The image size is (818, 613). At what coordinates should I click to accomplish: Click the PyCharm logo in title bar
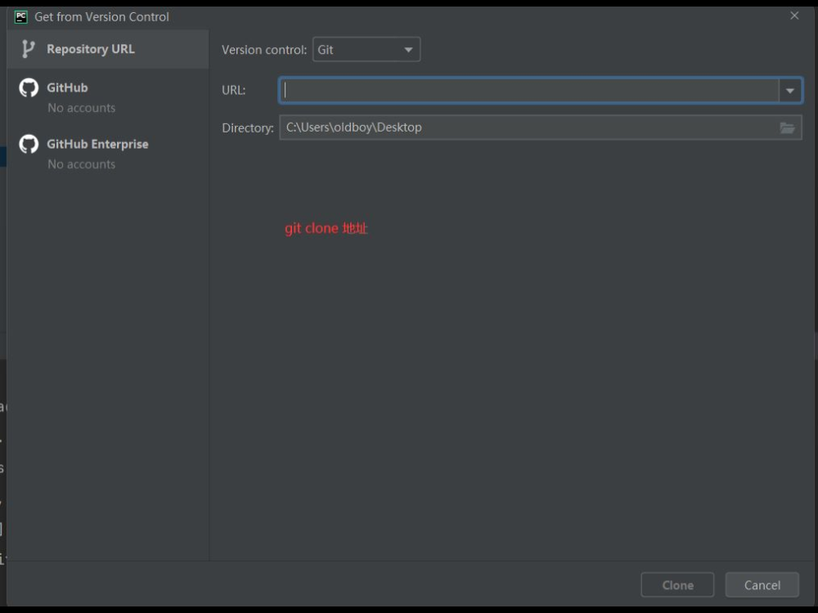tap(21, 16)
